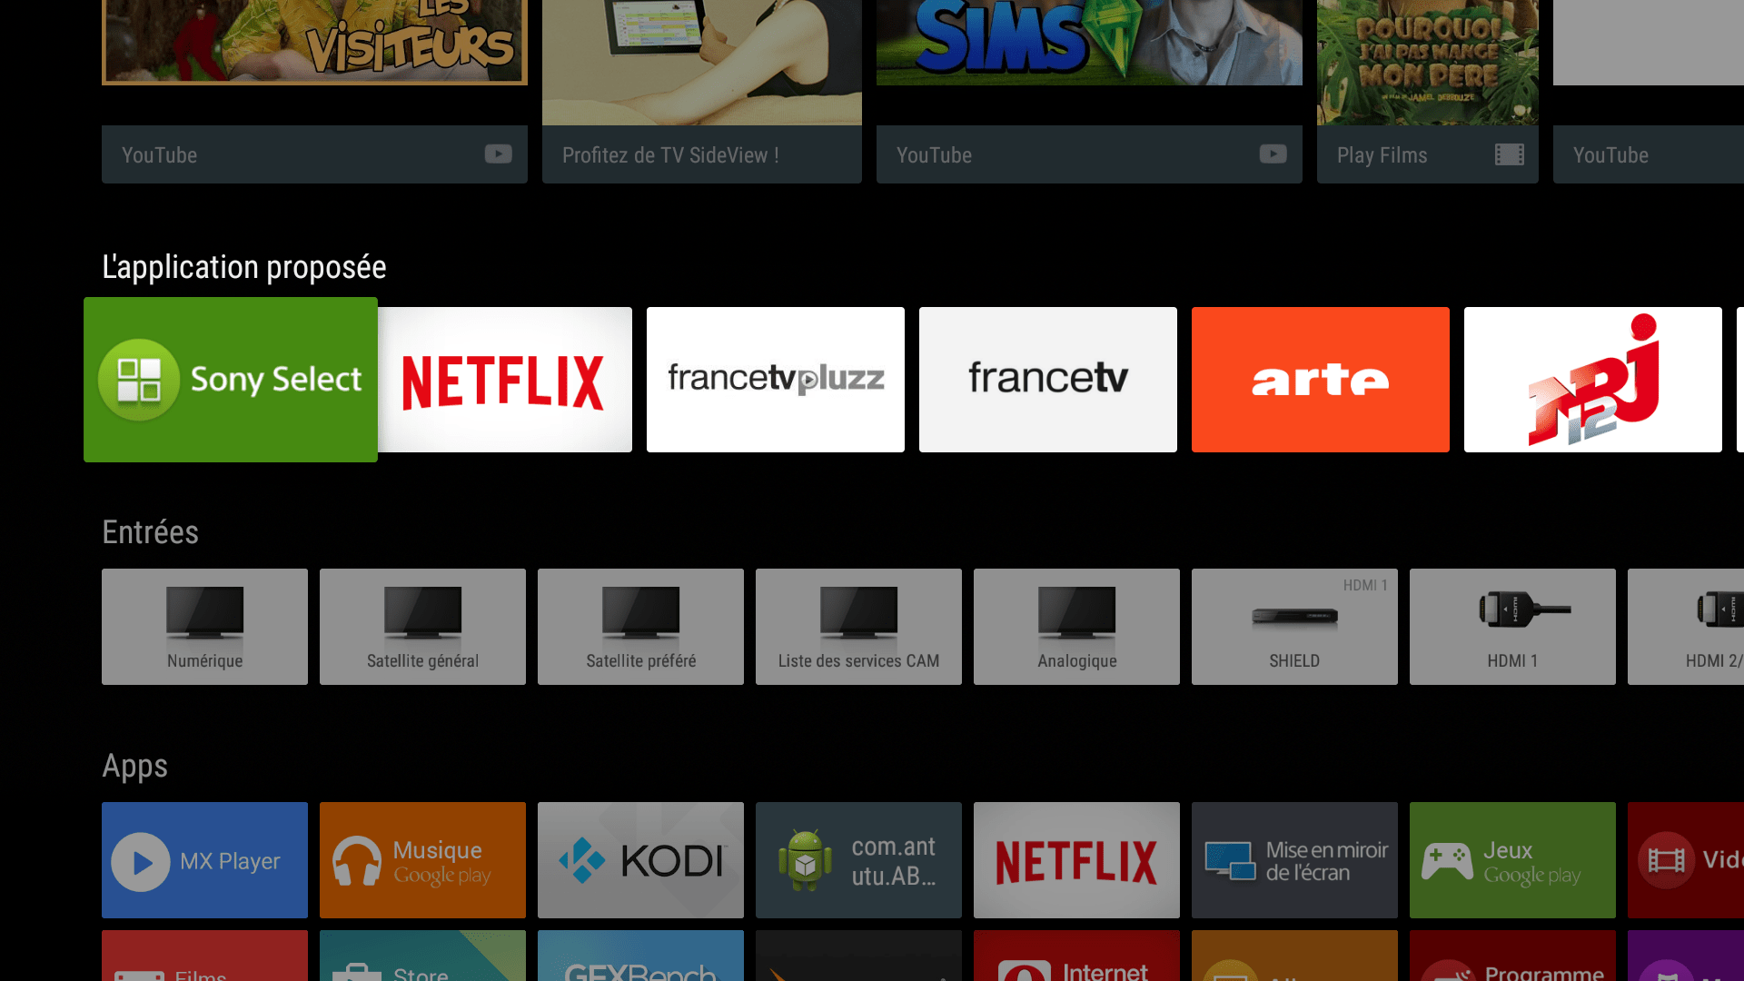
Task: Launch Mise en miroir de l'écran
Action: click(1293, 861)
